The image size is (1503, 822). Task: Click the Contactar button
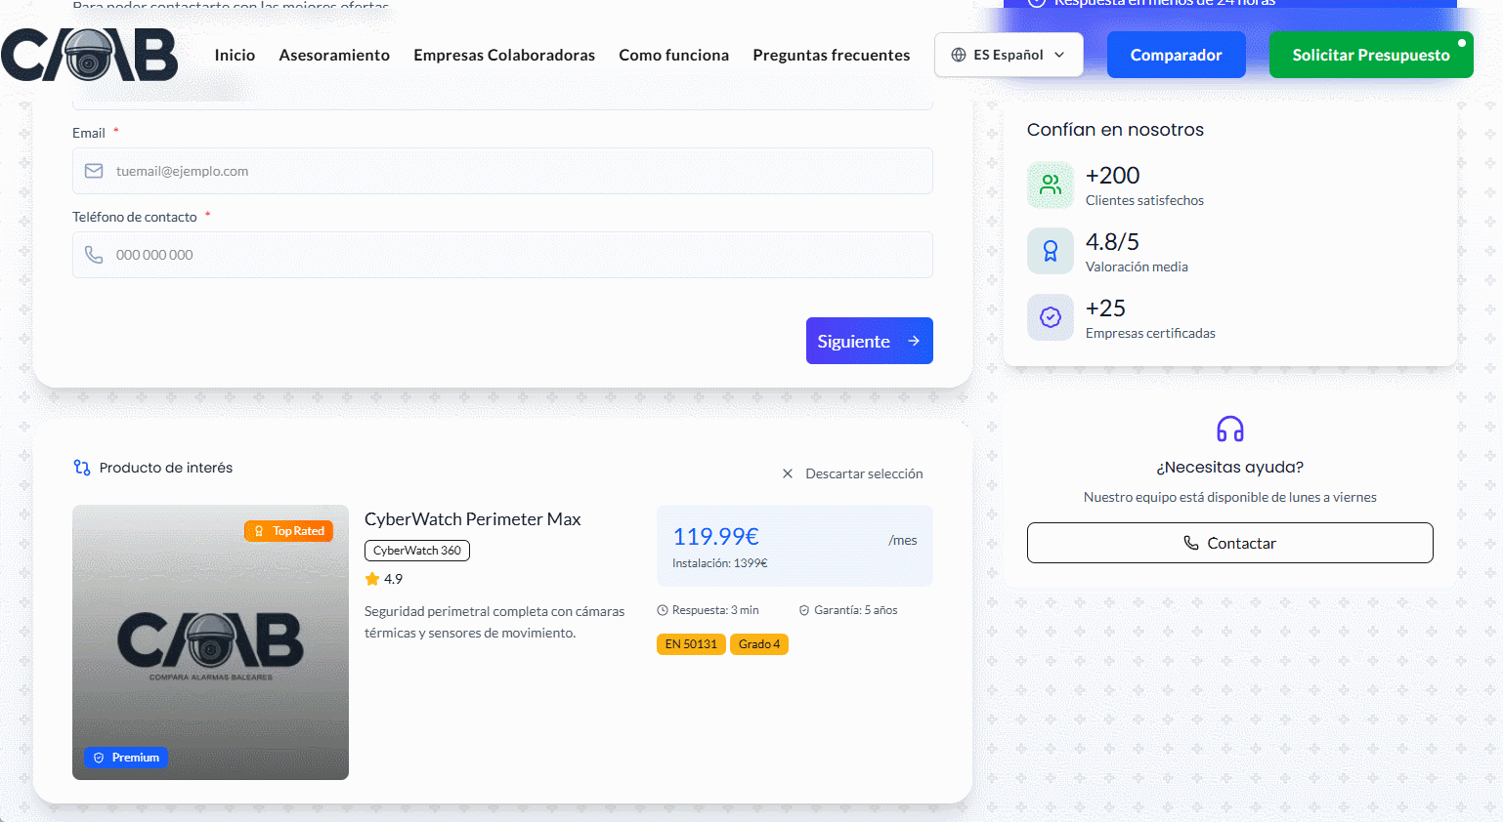coord(1230,543)
